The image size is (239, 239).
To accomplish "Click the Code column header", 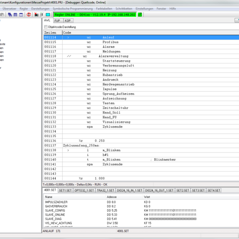I will [151, 33].
